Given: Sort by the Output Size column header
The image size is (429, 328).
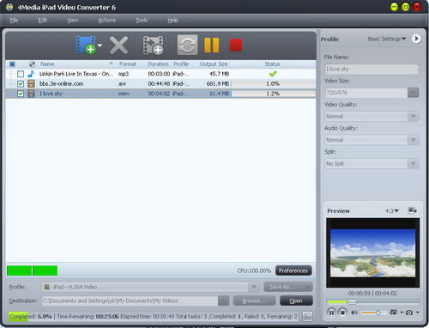Looking at the screenshot, I should coord(214,64).
